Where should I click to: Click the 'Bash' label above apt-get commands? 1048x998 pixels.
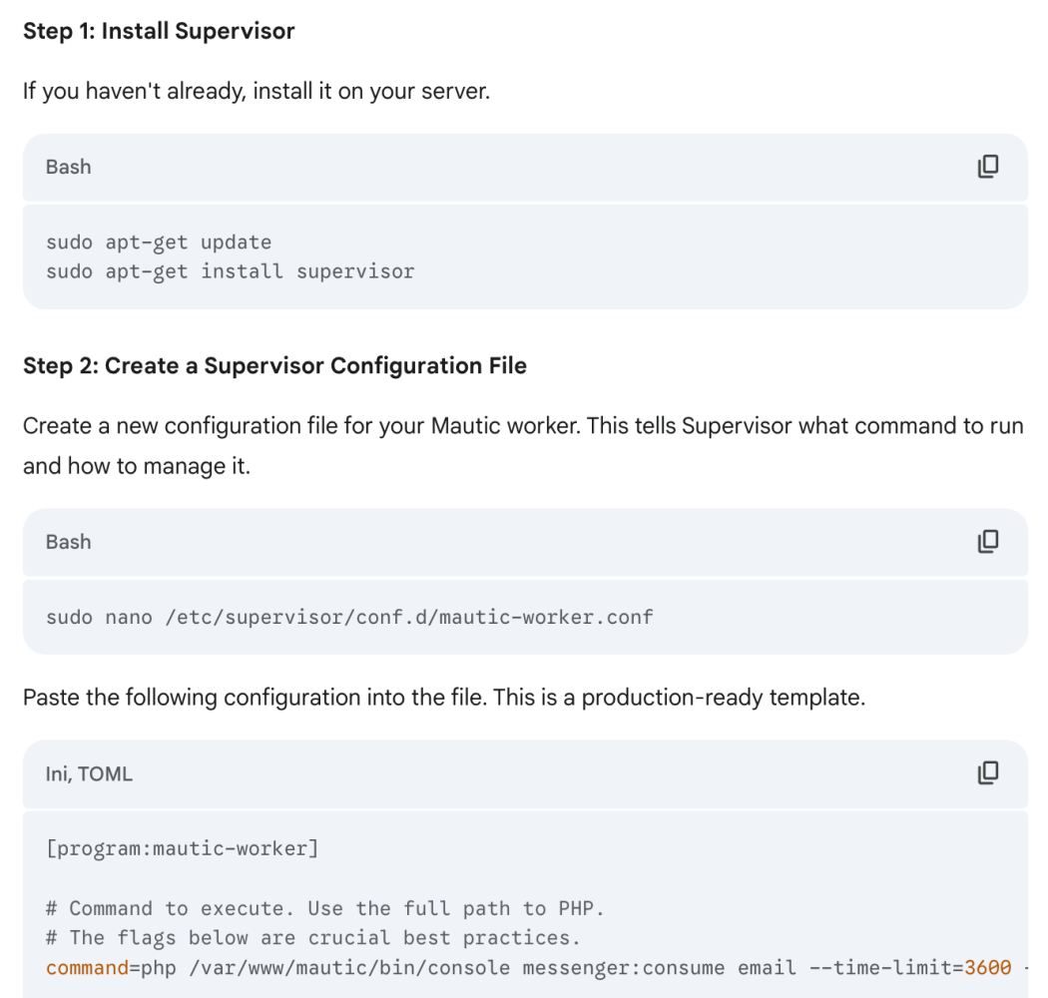coord(68,167)
